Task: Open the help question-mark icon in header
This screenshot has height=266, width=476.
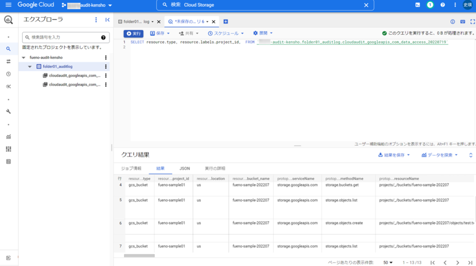Action: [443, 5]
